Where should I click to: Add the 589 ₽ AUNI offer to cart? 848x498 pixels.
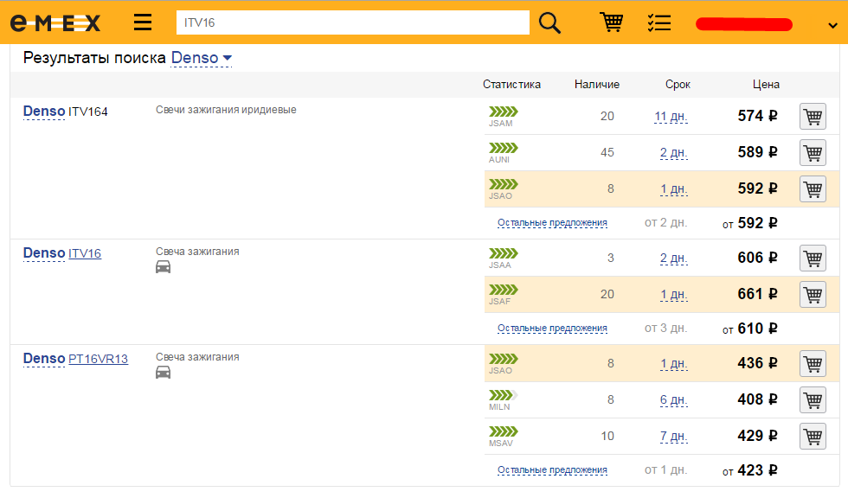click(x=813, y=152)
